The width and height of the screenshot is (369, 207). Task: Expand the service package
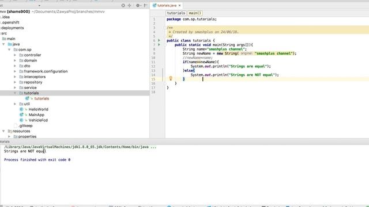(x=15, y=87)
